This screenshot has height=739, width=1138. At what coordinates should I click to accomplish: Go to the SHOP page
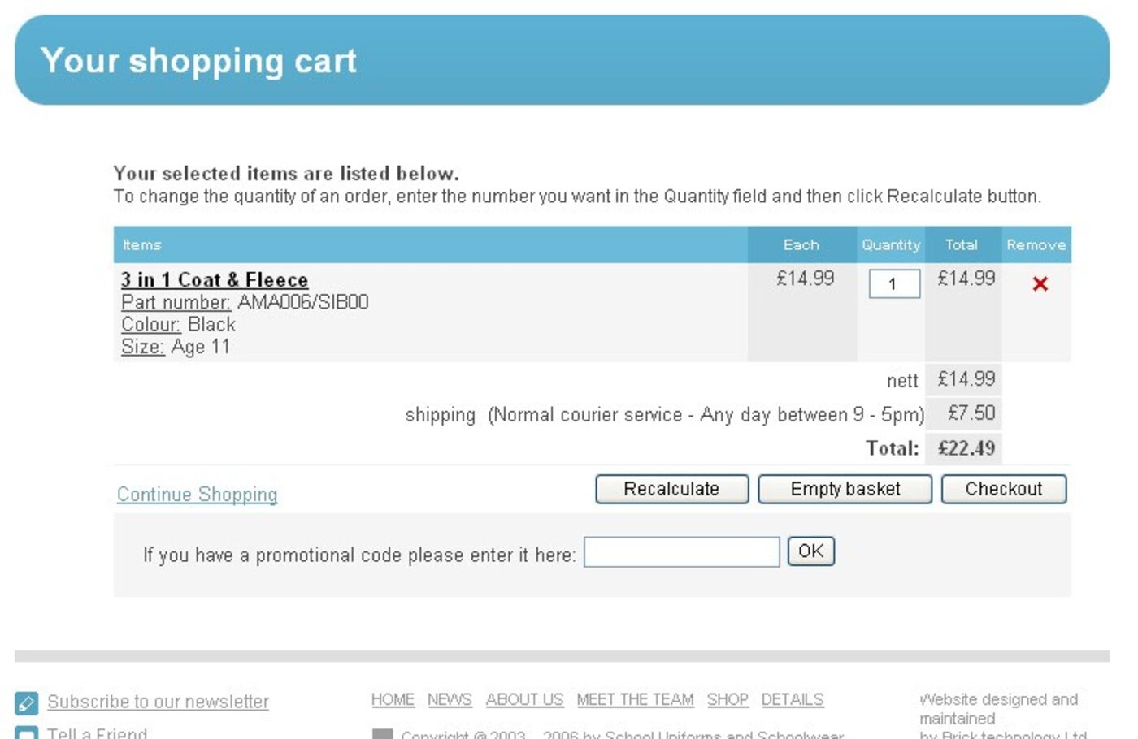pyautogui.click(x=728, y=699)
